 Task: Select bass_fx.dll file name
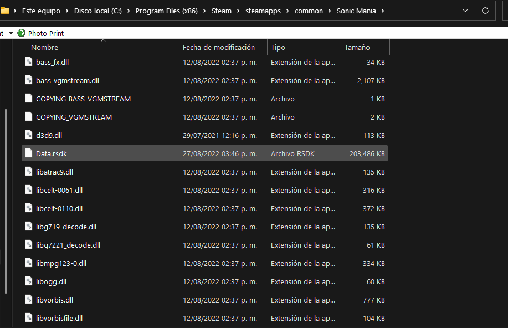52,62
